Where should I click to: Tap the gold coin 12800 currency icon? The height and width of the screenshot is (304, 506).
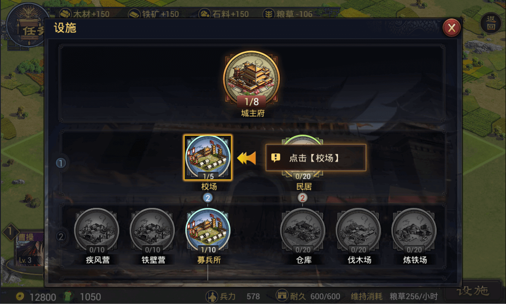click(x=20, y=296)
